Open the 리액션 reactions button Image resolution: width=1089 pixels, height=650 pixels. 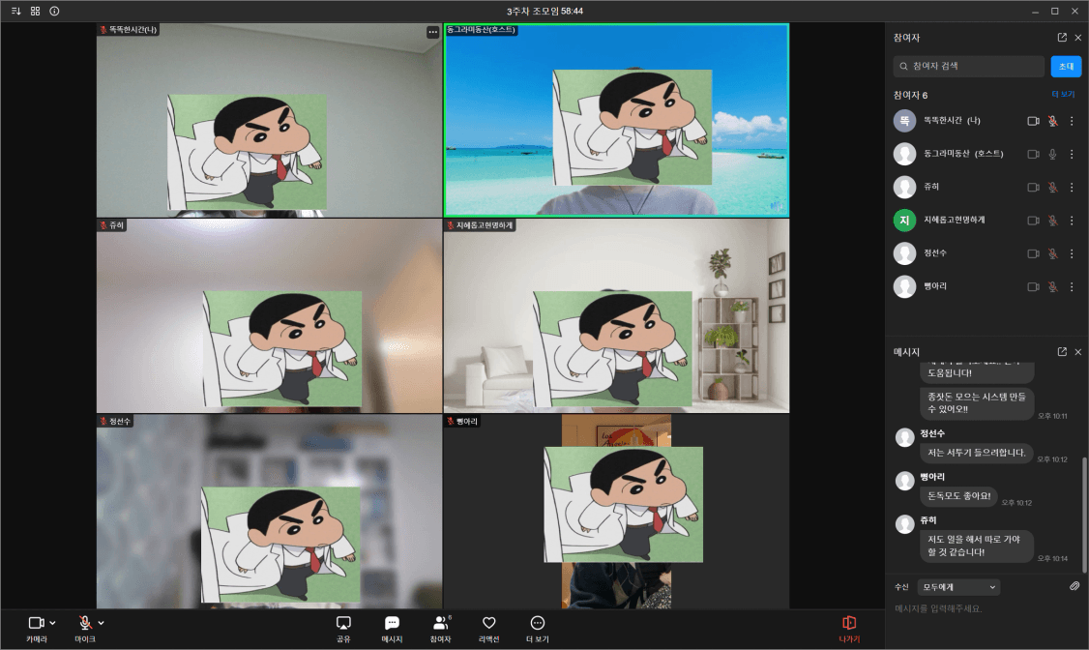[x=489, y=629]
